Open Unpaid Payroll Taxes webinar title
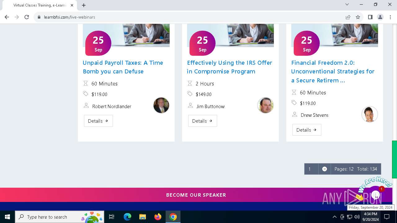The image size is (397, 223). coord(123,67)
